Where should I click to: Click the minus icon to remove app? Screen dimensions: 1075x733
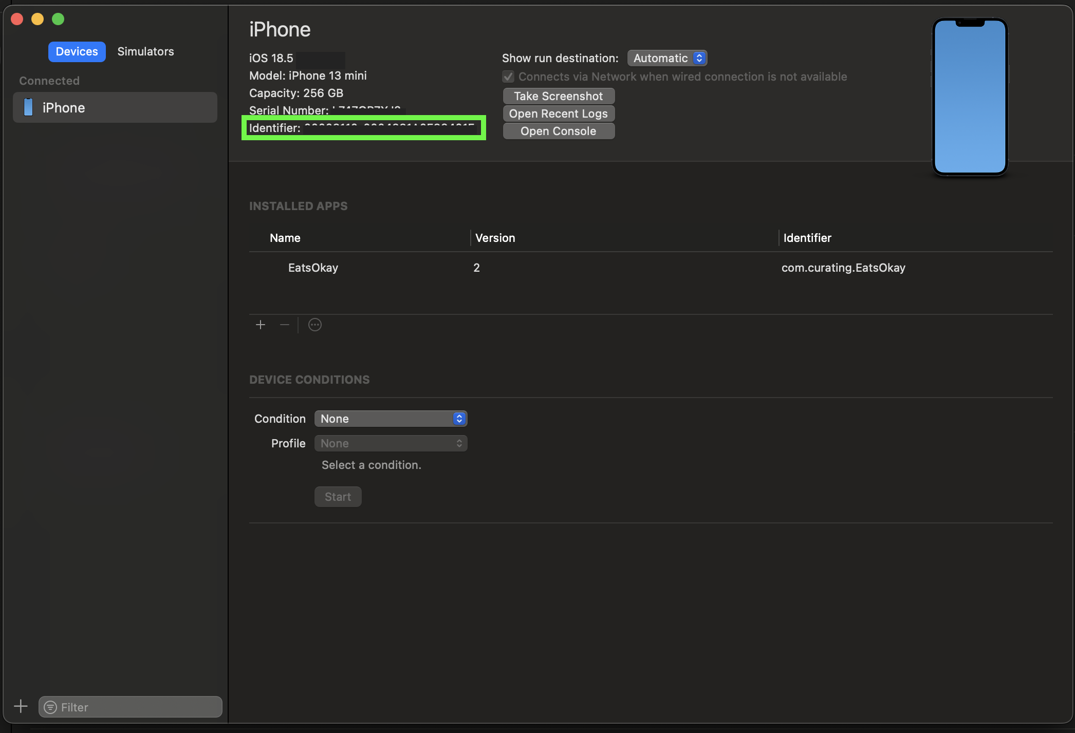[285, 325]
